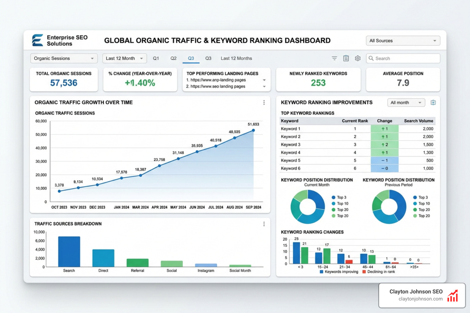Open the Last 12 Month dropdown
The height and width of the screenshot is (313, 470).
(124, 58)
